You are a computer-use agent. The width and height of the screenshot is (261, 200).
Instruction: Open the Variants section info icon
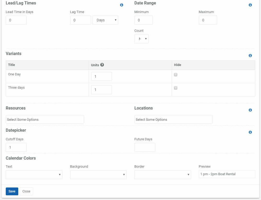[x=250, y=56]
